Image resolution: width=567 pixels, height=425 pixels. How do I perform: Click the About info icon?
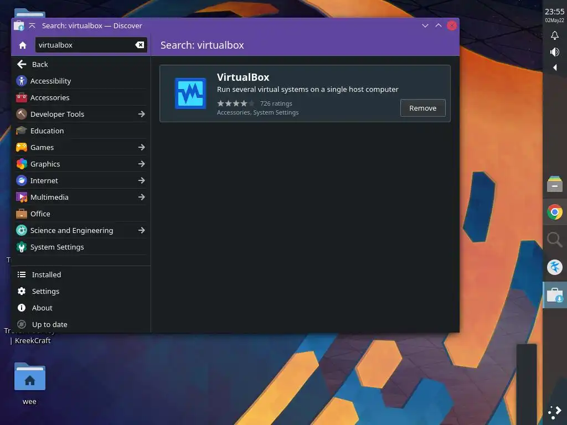click(22, 308)
